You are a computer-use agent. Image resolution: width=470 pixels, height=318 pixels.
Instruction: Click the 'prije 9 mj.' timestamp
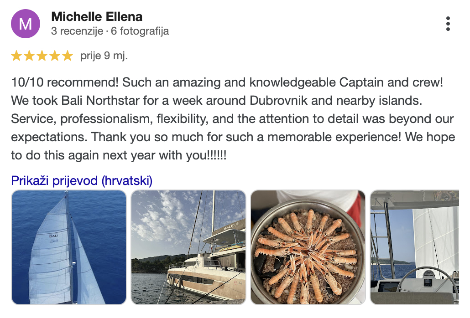click(104, 56)
